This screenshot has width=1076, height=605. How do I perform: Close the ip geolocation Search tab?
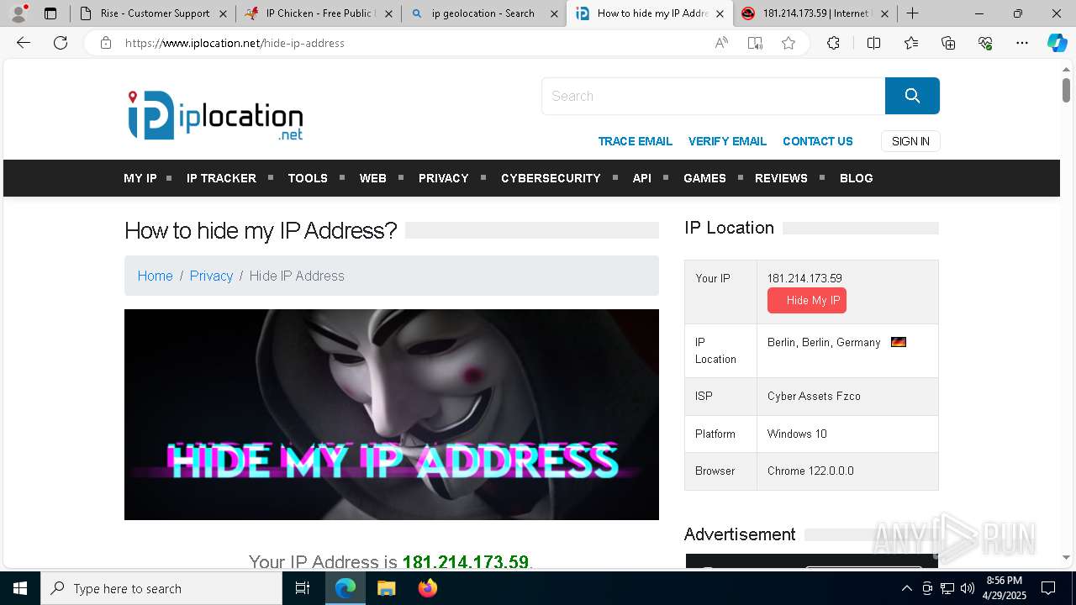554,13
